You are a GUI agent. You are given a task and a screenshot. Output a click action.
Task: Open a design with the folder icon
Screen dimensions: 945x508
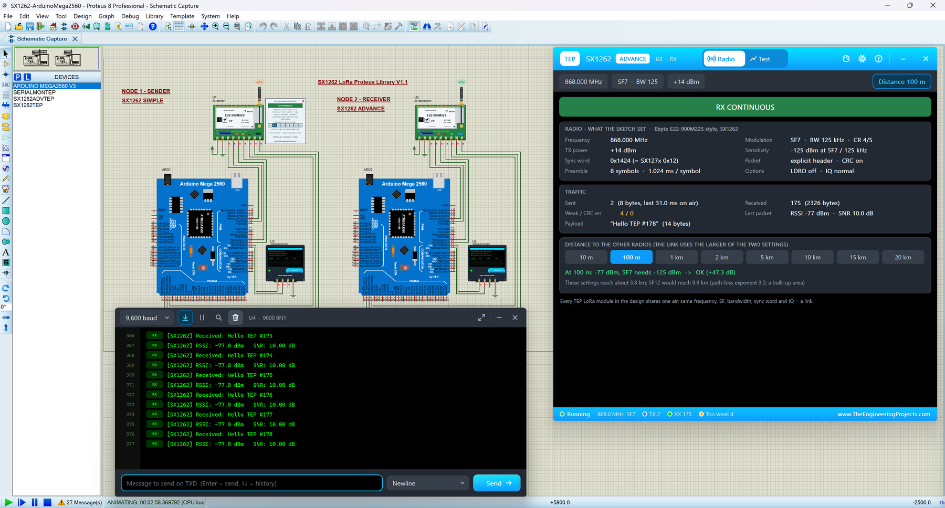tap(19, 26)
